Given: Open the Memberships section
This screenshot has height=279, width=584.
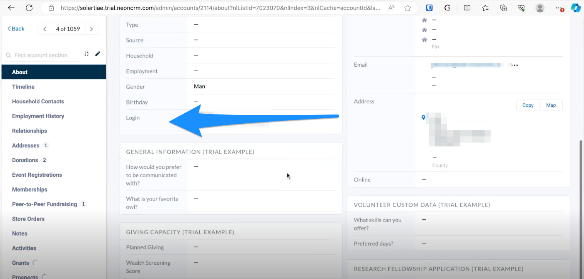Looking at the screenshot, I should (30, 189).
